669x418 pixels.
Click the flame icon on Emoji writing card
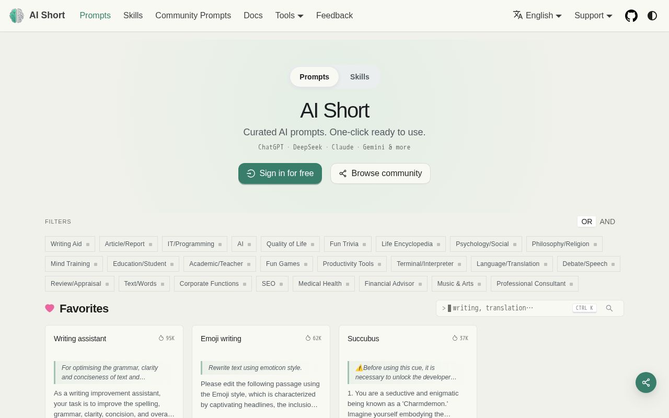tap(308, 338)
